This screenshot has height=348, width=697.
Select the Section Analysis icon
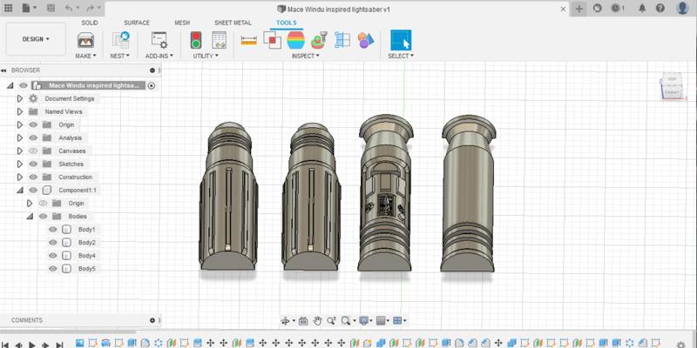(x=342, y=40)
